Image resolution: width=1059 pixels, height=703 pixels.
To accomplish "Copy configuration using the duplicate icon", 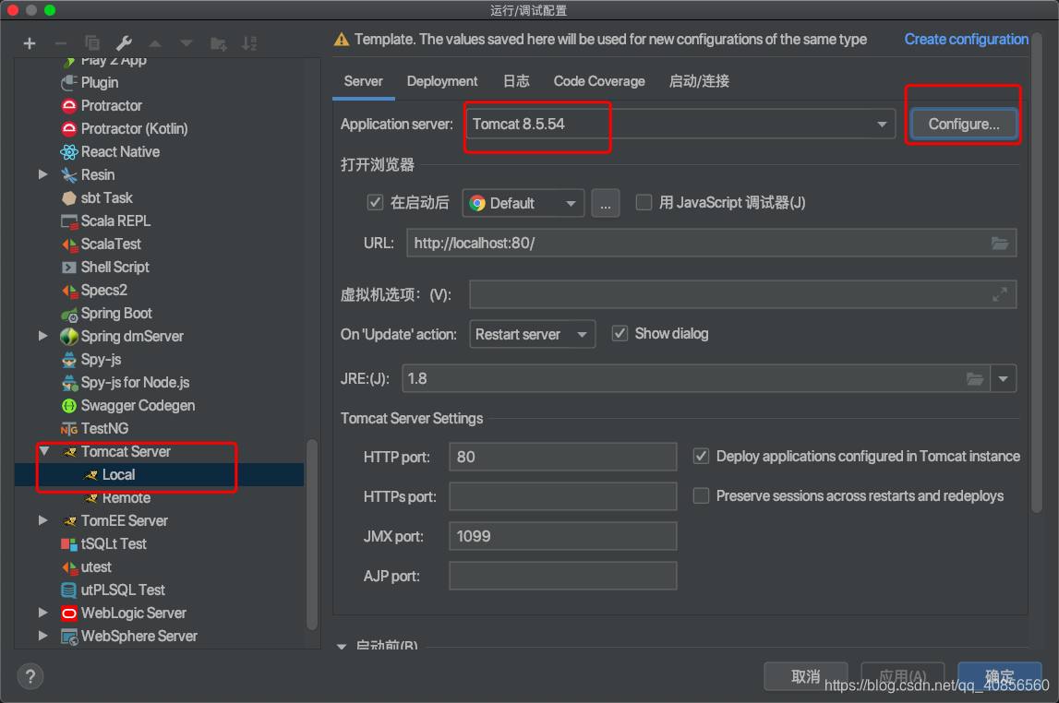I will coord(92,44).
